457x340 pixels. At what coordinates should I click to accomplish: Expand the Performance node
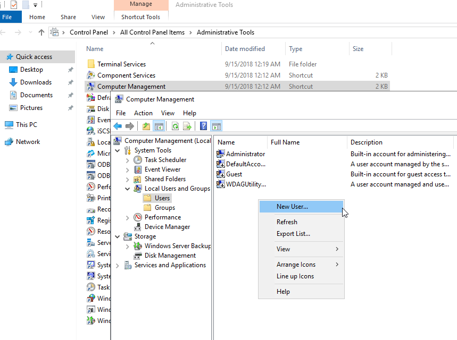coord(127,217)
